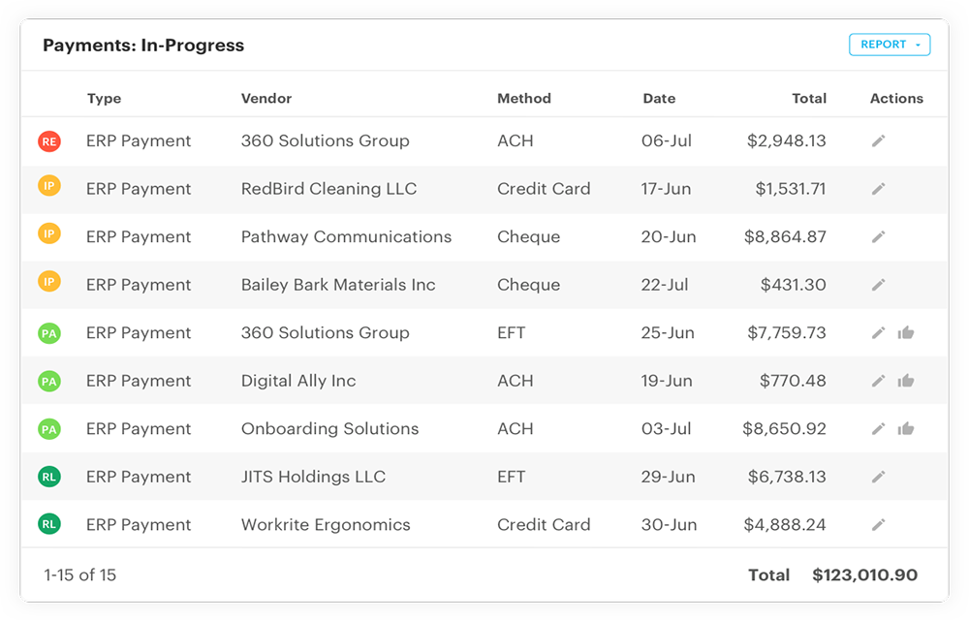
Task: Sort by the Date column header
Action: tap(659, 99)
